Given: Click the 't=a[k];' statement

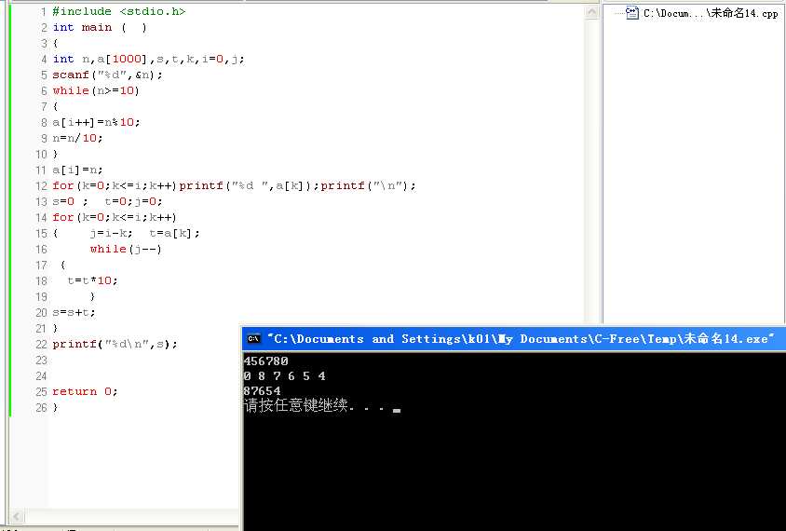Looking at the screenshot, I should click(174, 233).
